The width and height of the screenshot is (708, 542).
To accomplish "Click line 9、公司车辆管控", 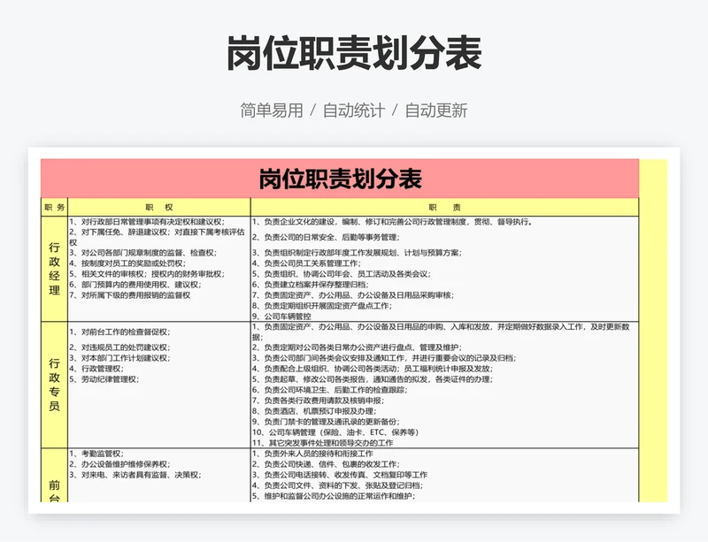I will click(281, 317).
